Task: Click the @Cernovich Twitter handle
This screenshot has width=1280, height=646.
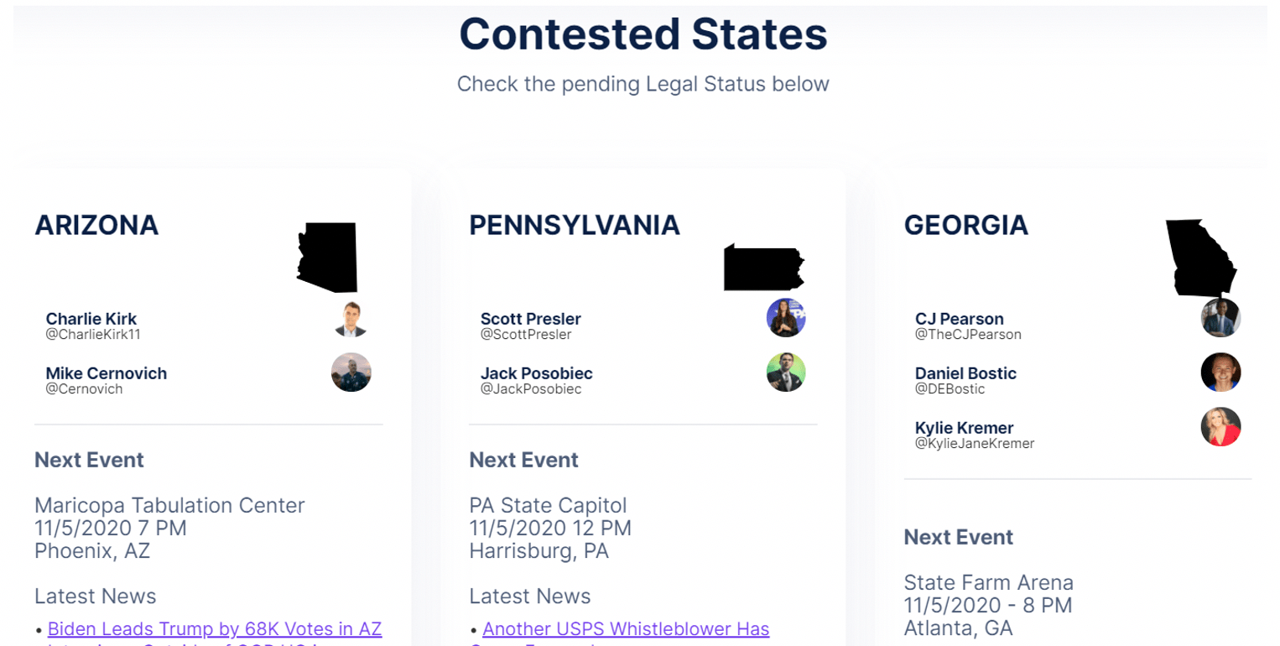Action: pos(84,388)
